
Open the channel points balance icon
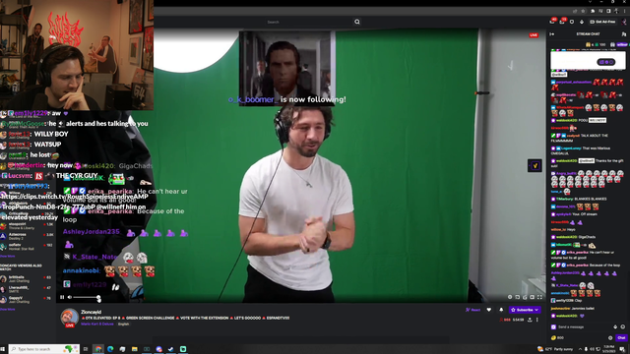pos(557,338)
